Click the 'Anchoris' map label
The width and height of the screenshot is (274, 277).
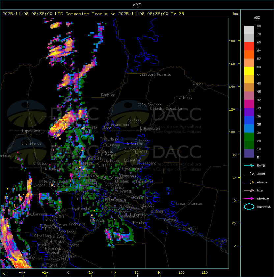click(77, 224)
